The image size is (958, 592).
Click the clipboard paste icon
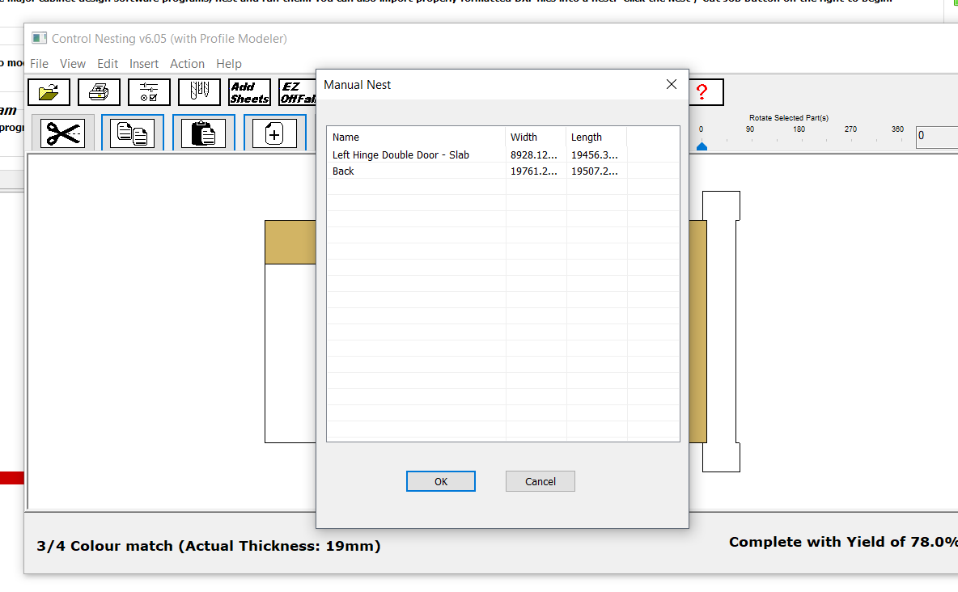(203, 133)
